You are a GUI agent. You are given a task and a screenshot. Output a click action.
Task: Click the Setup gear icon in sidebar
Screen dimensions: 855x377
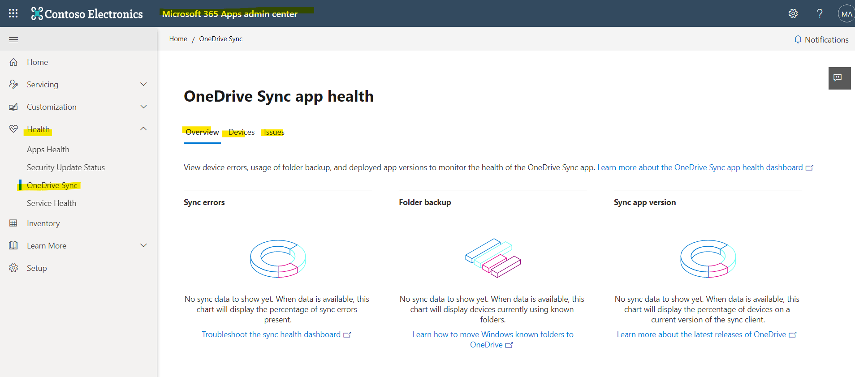13,268
